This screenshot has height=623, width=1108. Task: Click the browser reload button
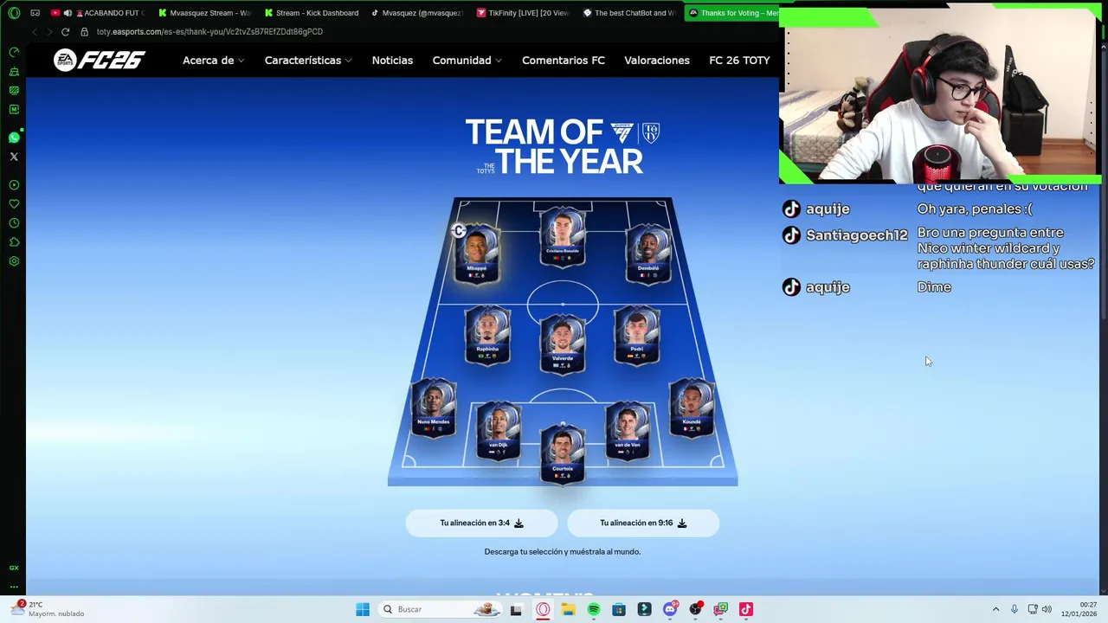(x=65, y=32)
